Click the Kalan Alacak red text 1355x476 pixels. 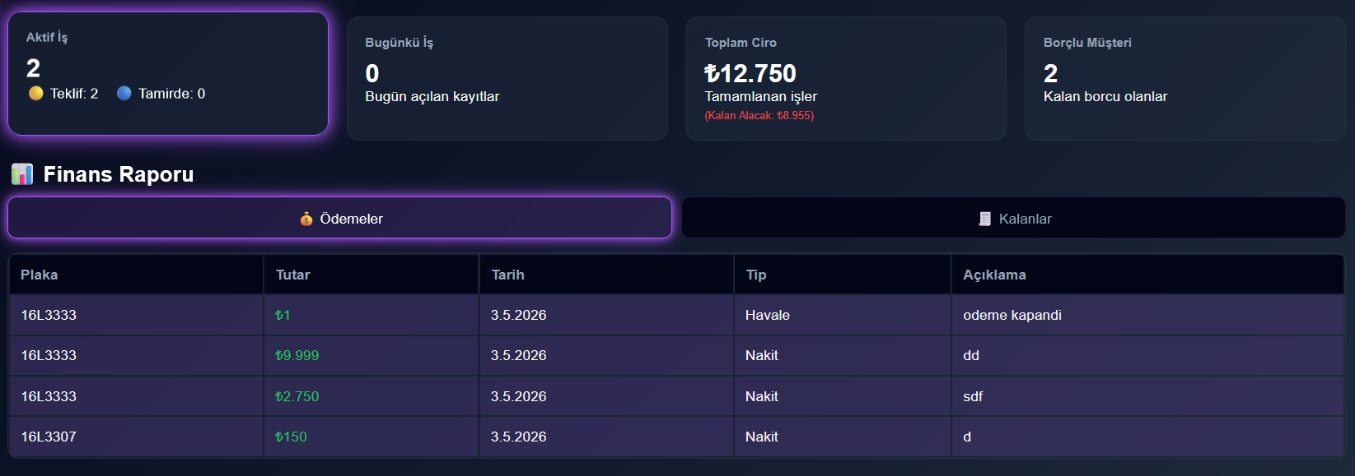click(759, 116)
